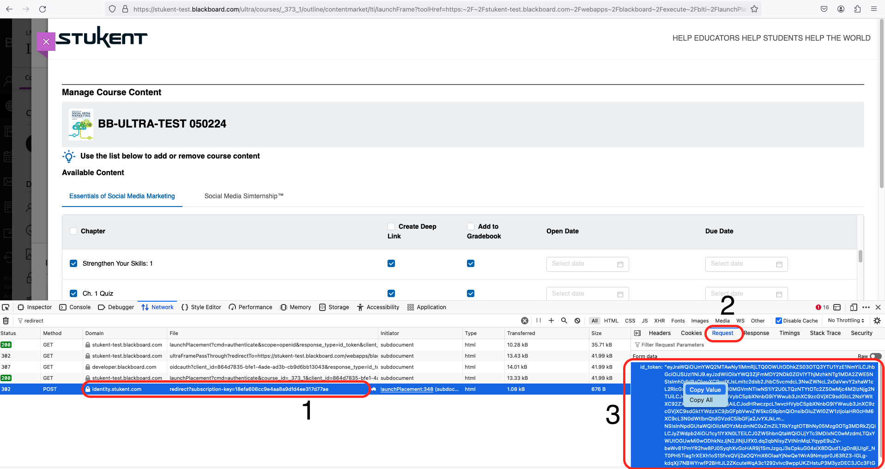Image resolution: width=885 pixels, height=469 pixels.
Task: Open the network search magnifier
Action: coord(564,320)
